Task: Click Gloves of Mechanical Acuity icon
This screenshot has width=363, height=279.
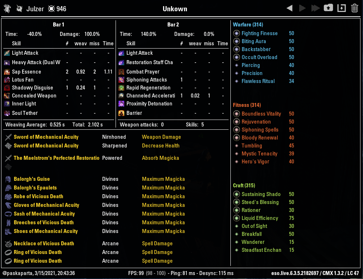Action: click(8, 205)
